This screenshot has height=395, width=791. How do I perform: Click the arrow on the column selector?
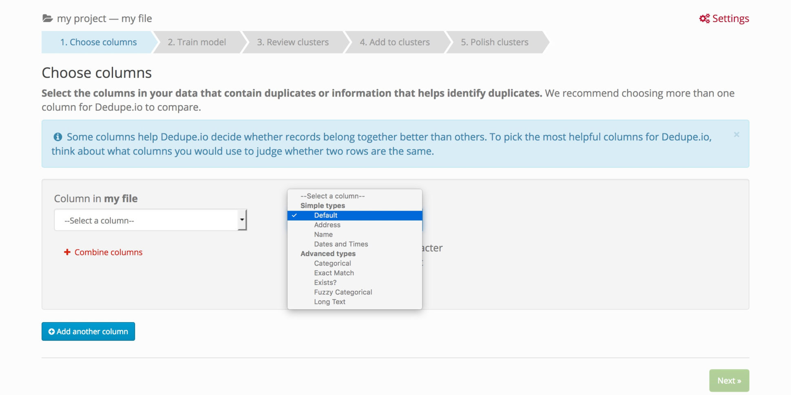coord(242,219)
